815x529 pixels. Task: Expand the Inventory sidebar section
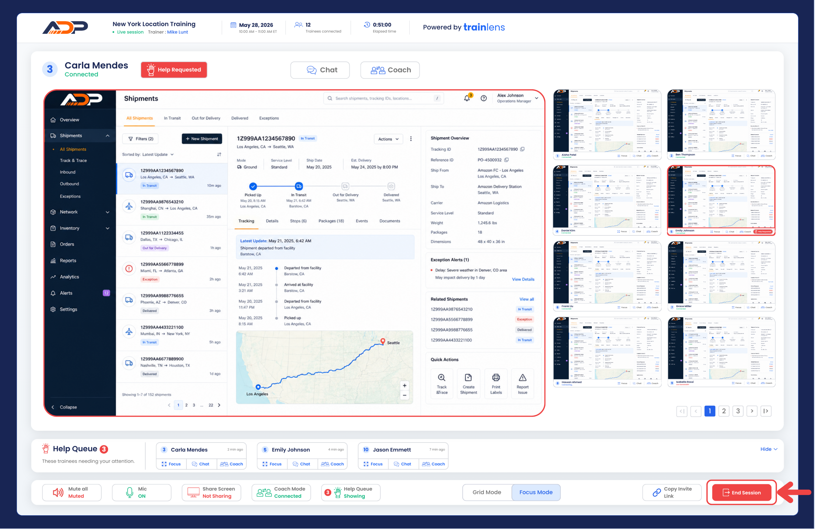click(80, 228)
